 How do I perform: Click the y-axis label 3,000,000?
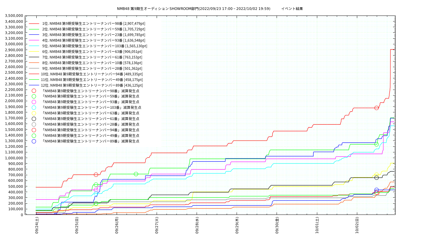click(x=15, y=44)
